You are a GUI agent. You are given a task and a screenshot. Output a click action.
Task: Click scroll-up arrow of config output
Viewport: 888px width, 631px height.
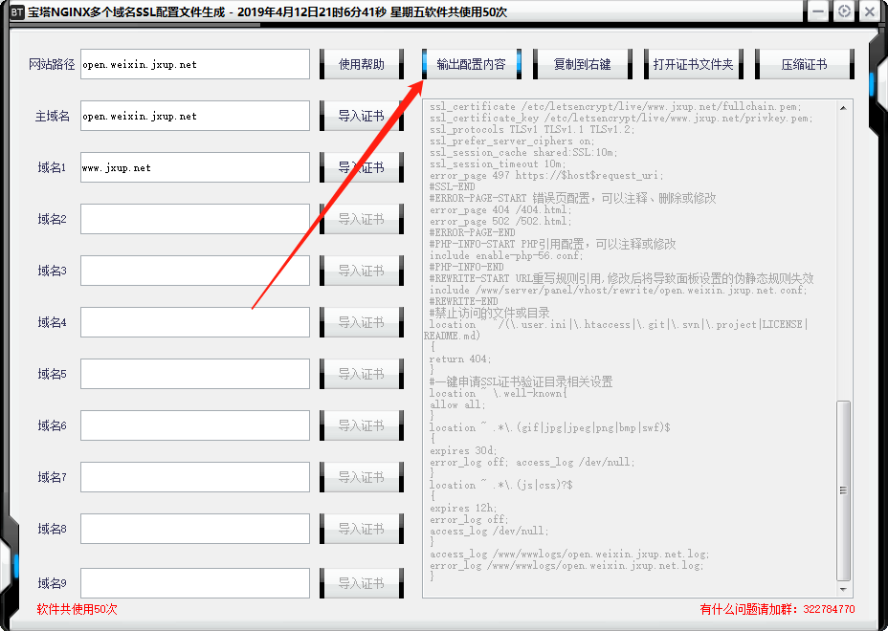point(843,107)
